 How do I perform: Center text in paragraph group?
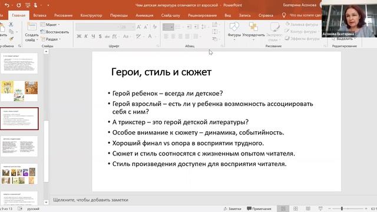coord(173,37)
